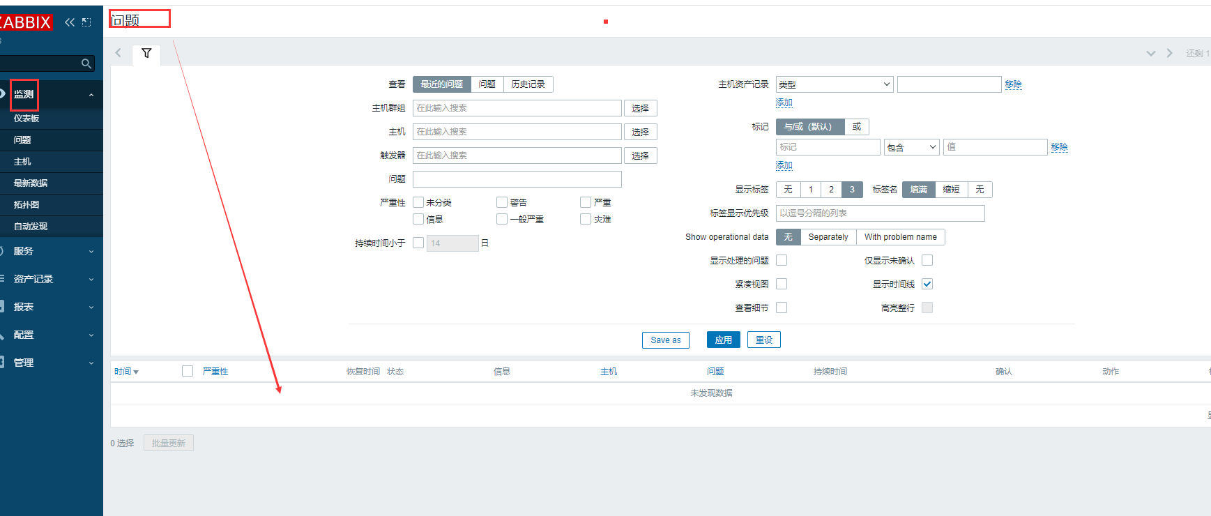1211x516 pixels.
Task: Check 查看细节 checkbox
Action: click(782, 308)
